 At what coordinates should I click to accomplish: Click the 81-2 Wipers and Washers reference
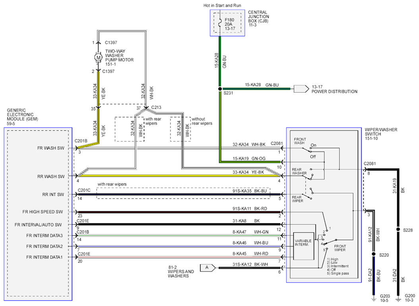click(181, 271)
